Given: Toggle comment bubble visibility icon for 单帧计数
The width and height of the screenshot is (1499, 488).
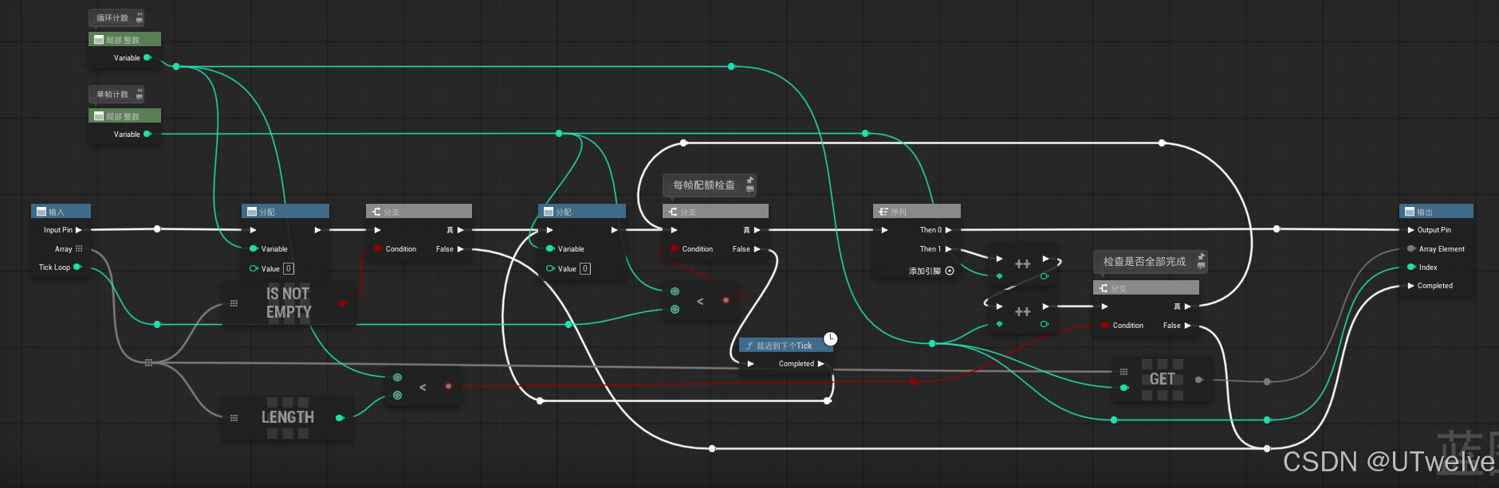Looking at the screenshot, I should click(140, 97).
